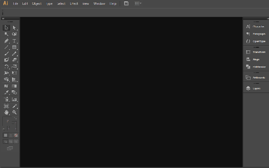Image resolution: width=269 pixels, height=168 pixels.
Task: Select the Line Segment tool
Action: 6,47
